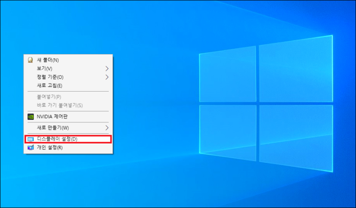Open 개인 설정(R) from context menu
The width and height of the screenshot is (356, 208).
point(68,148)
